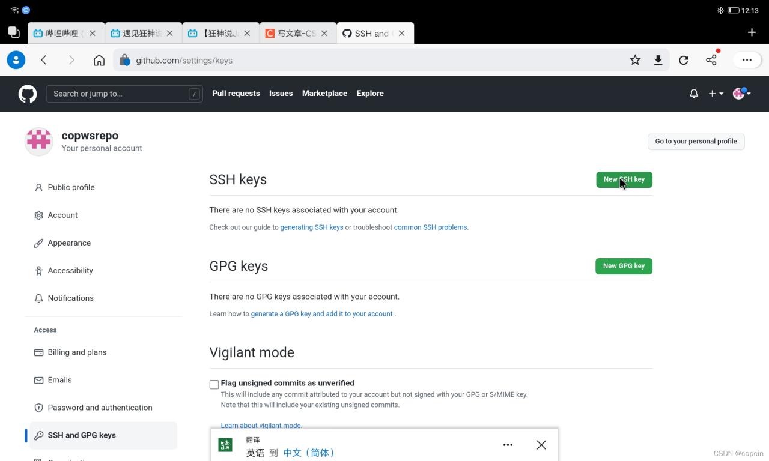This screenshot has height=461, width=769.
Task: Open the tab switcher icon
Action: (x=13, y=32)
